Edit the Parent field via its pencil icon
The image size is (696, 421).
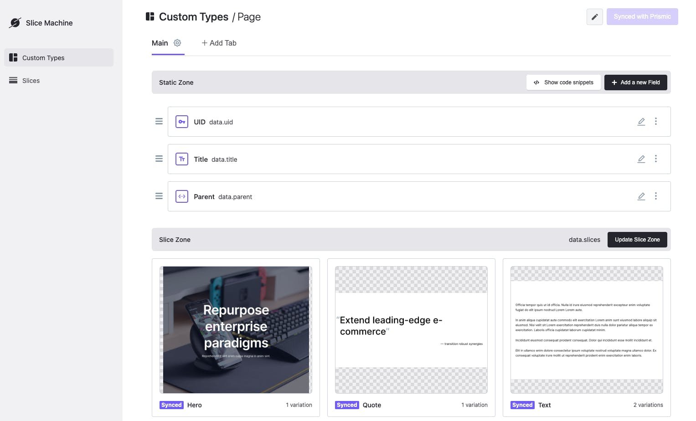[641, 196]
